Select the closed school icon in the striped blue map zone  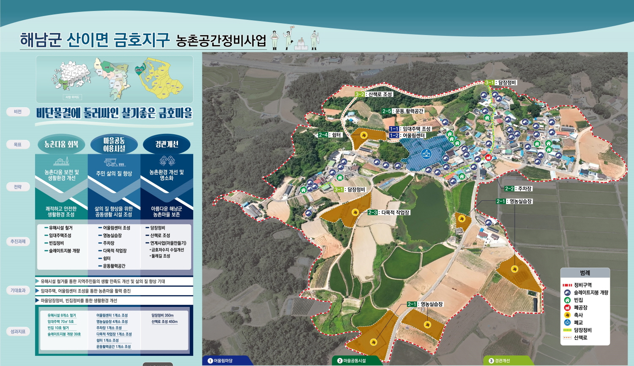[426, 154]
